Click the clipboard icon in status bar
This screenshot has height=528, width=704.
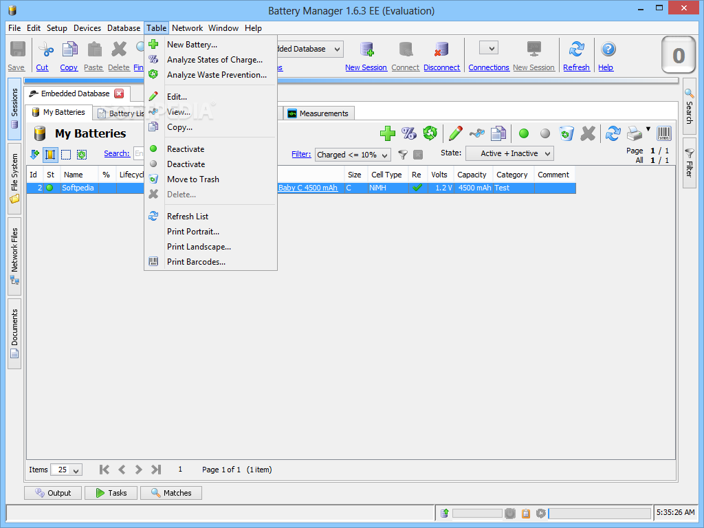pyautogui.click(x=526, y=513)
